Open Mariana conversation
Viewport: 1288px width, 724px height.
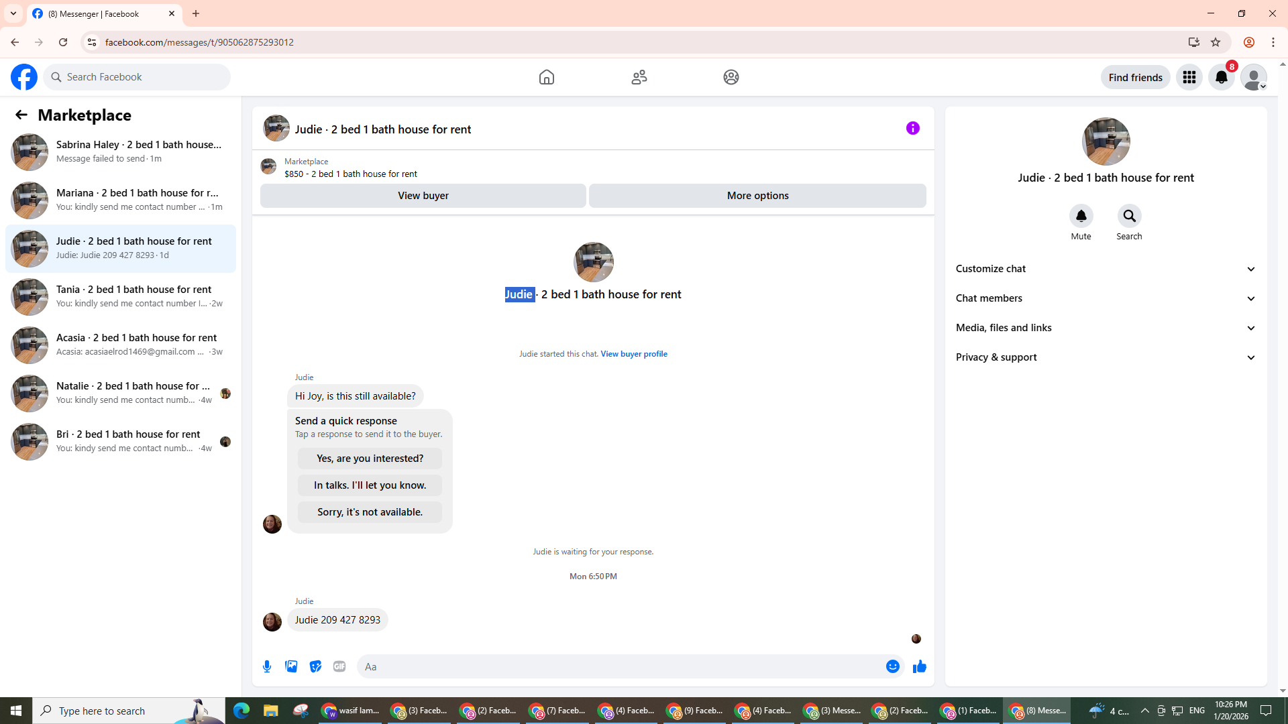121,200
